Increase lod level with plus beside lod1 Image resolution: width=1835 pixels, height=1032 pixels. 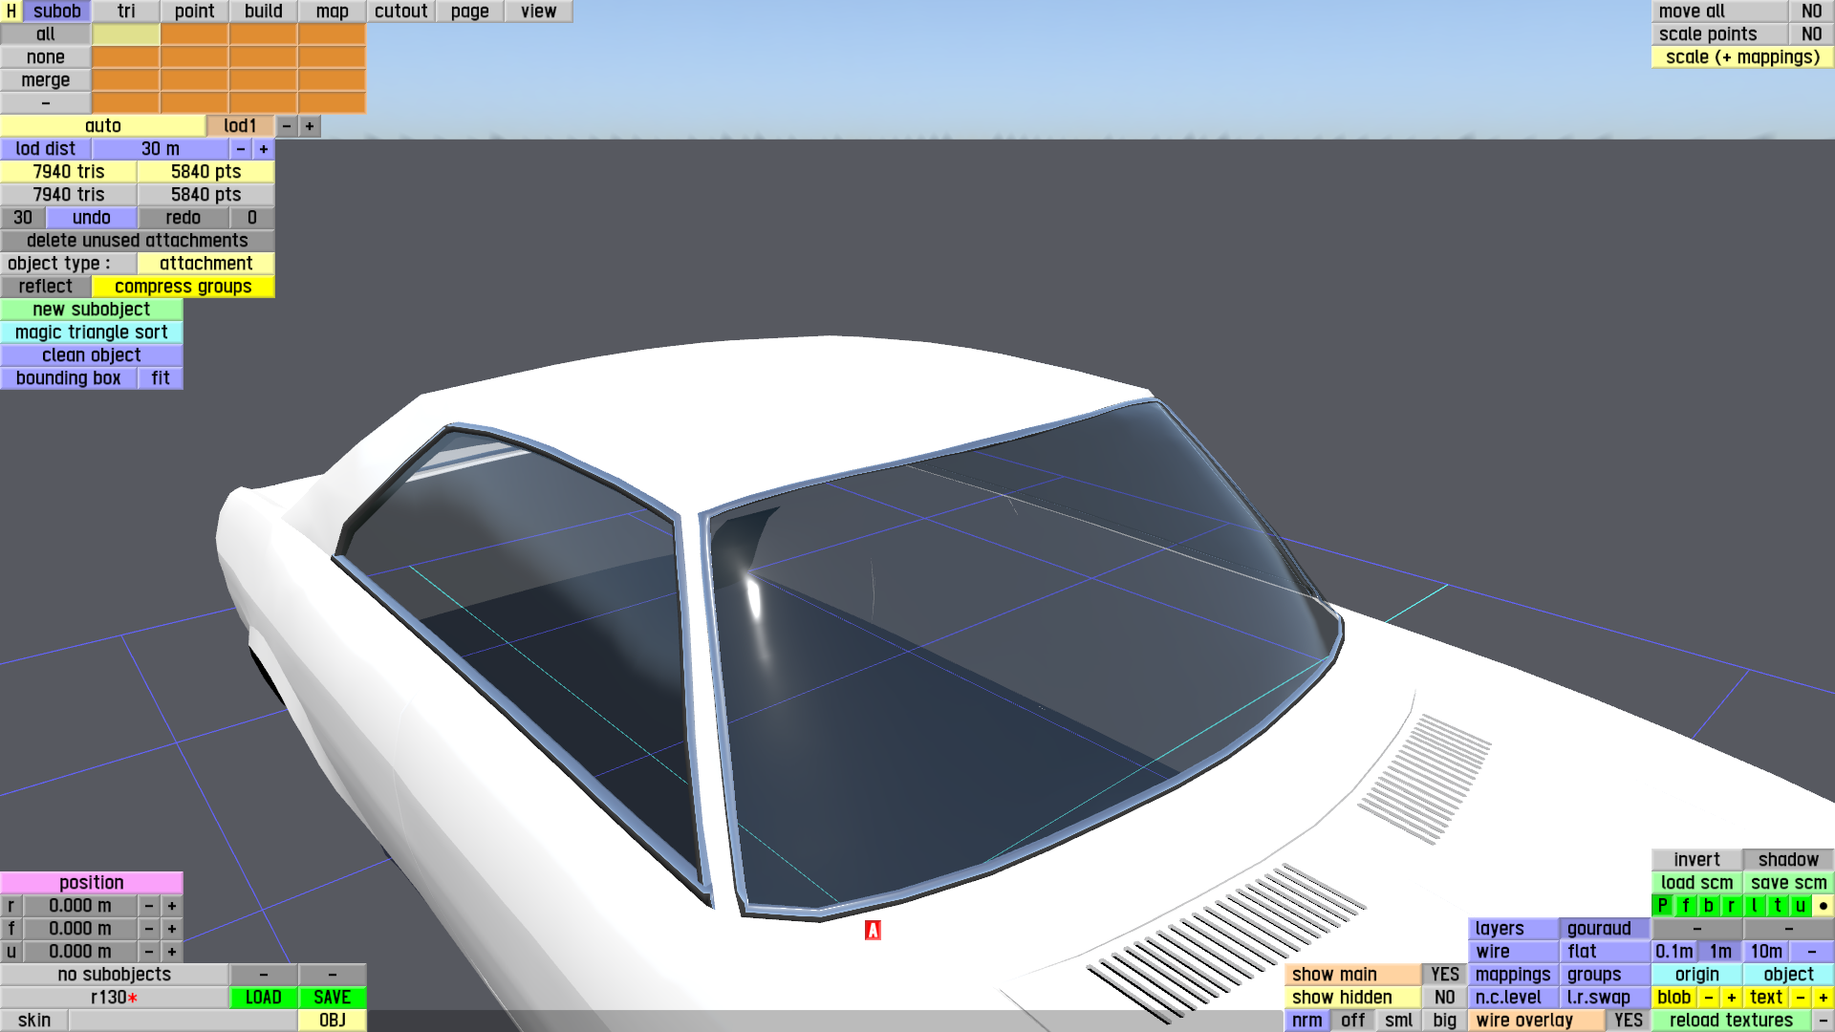pos(310,125)
